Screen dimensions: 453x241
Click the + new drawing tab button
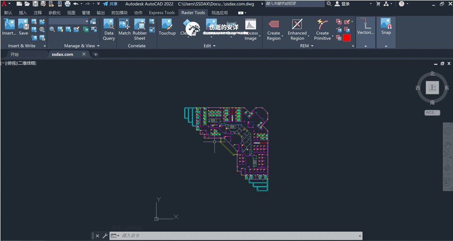click(95, 54)
